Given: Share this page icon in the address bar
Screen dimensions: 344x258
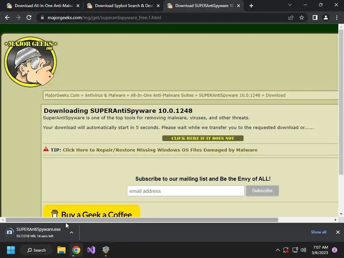Looking at the screenshot, I should (291, 17).
